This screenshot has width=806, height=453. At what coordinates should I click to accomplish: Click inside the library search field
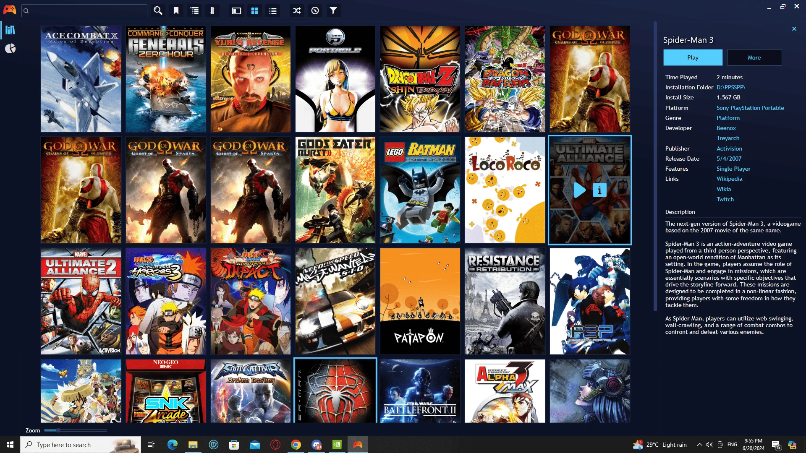[84, 10]
